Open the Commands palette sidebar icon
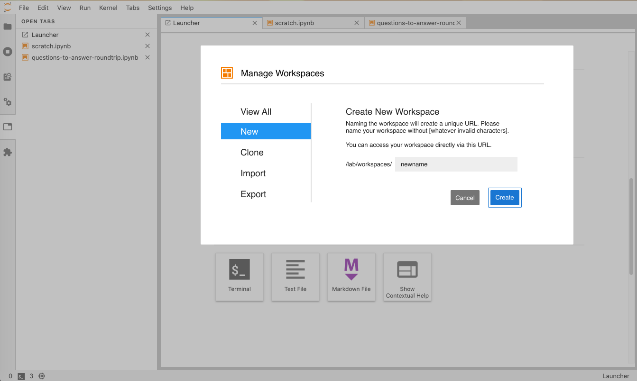 8,77
